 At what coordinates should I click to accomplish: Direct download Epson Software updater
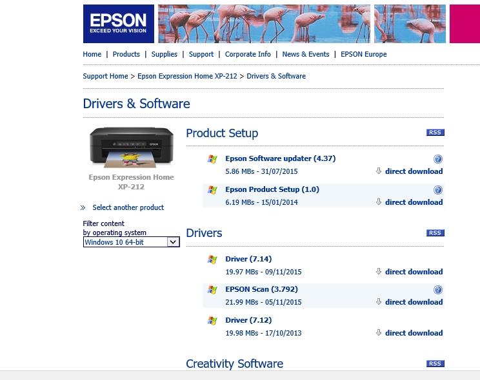click(x=414, y=171)
